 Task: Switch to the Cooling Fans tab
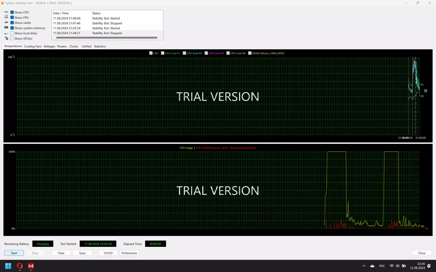[33, 46]
